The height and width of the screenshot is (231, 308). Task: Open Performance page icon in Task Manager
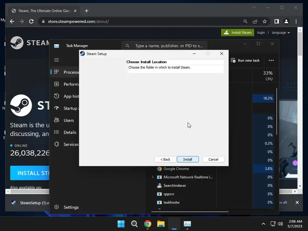[57, 84]
